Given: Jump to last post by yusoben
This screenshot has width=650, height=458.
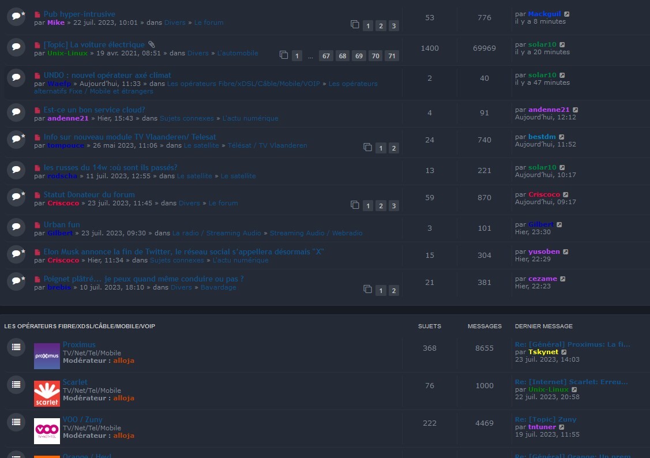Looking at the screenshot, I should (x=565, y=252).
